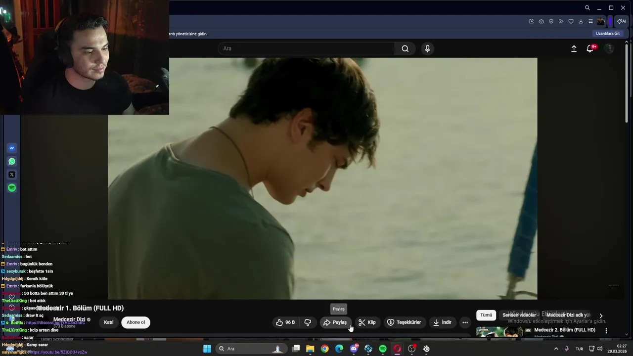Open YouTube notifications bell
This screenshot has height=356, width=633.
click(x=590, y=48)
